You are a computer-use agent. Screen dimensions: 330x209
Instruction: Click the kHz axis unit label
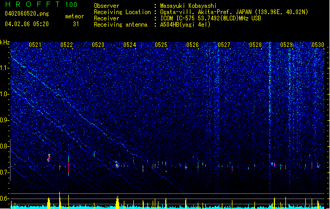click(5, 42)
